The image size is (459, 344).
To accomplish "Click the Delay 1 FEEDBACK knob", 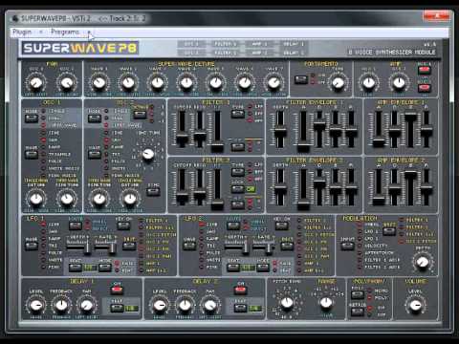I will pyautogui.click(x=61, y=305).
